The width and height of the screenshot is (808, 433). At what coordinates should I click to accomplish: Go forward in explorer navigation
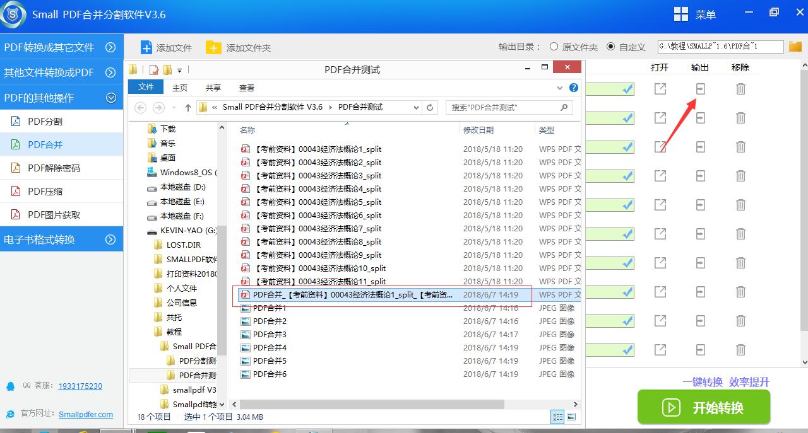(159, 108)
